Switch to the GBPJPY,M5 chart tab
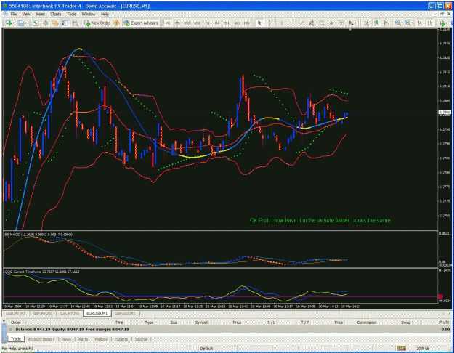Viewport: 454px width, 353px height. 43,313
